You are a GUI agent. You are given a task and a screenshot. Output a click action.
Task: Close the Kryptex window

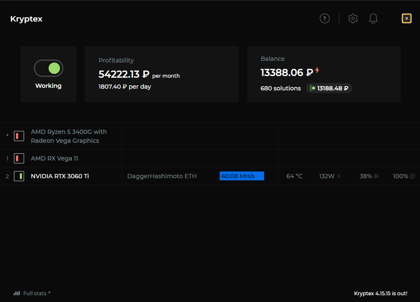pyautogui.click(x=406, y=19)
